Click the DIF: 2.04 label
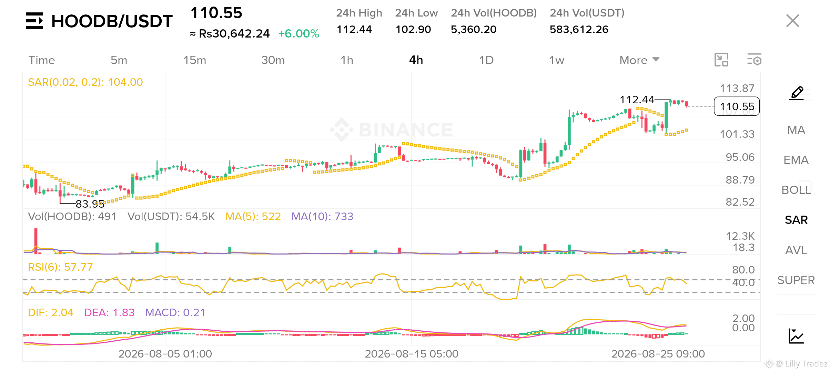 pos(51,312)
